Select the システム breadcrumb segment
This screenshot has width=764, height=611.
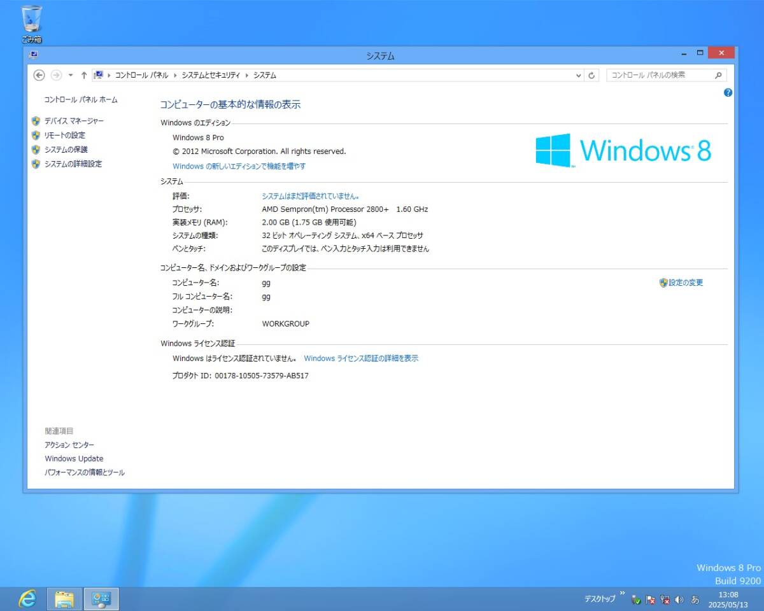265,75
